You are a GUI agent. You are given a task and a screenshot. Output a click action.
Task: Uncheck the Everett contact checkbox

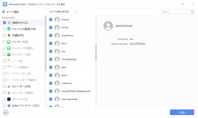pyautogui.click(x=51, y=19)
